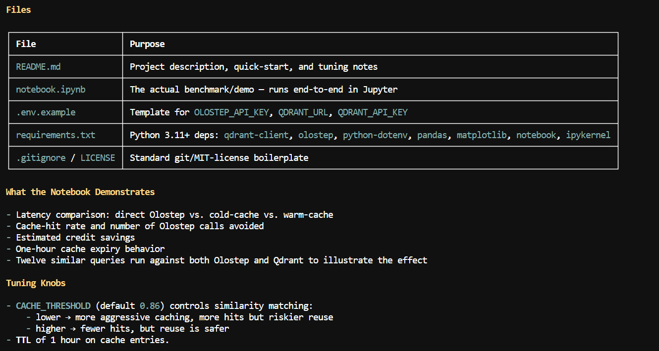Click the 'runs end-to-end in Jupyter' purpose text

[333, 90]
